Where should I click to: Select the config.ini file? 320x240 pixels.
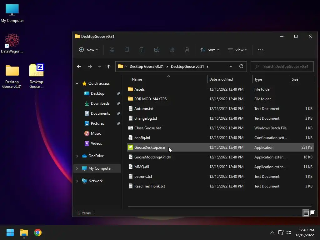220,138
